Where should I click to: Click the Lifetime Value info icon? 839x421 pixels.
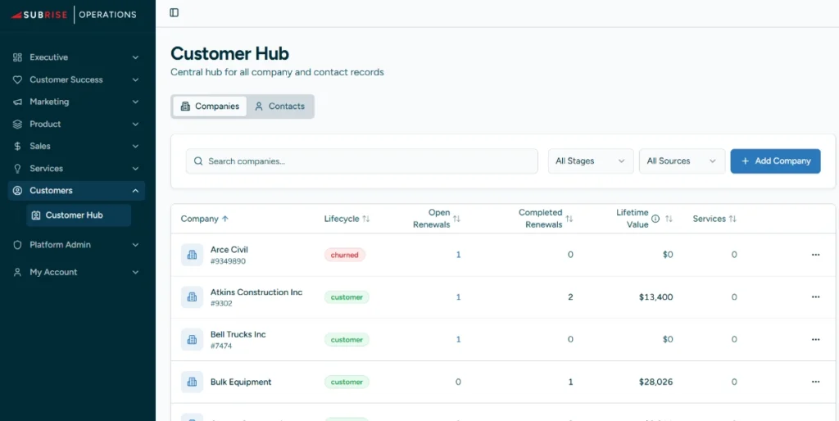[655, 219]
